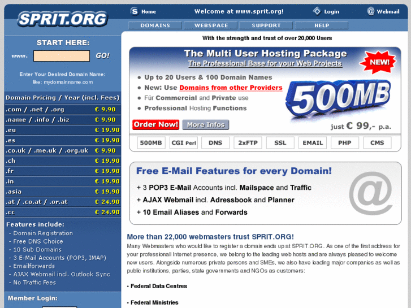Click the EMAIL feature box
The height and width of the screenshot is (308, 411).
click(313, 143)
